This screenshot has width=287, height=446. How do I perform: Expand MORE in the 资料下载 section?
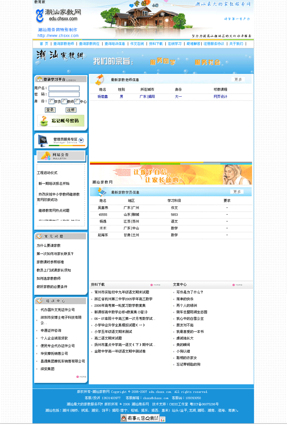[x=156, y=285]
